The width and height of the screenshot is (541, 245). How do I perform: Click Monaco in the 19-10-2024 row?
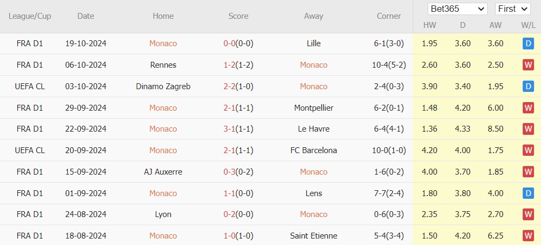(163, 44)
